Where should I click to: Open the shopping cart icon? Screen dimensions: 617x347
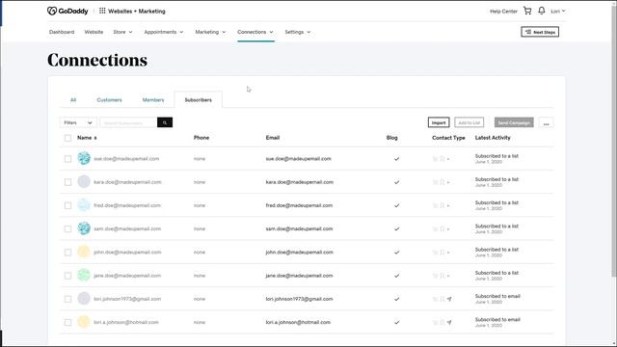(527, 11)
